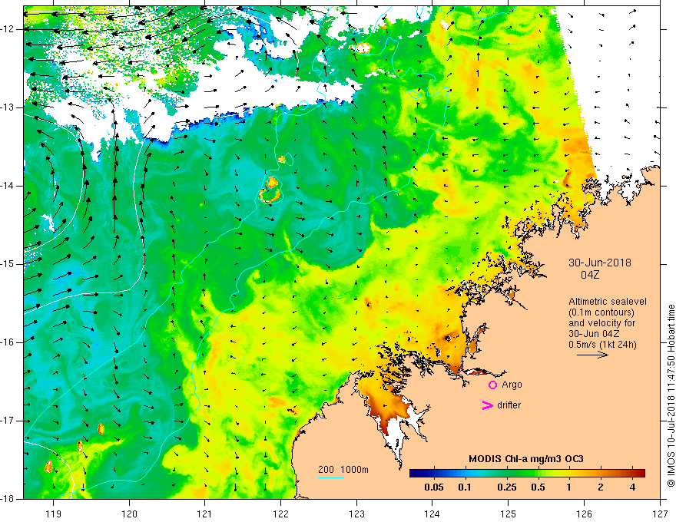Click the colorbar '0.25' tick label
The height and width of the screenshot is (522, 676).
tap(506, 487)
